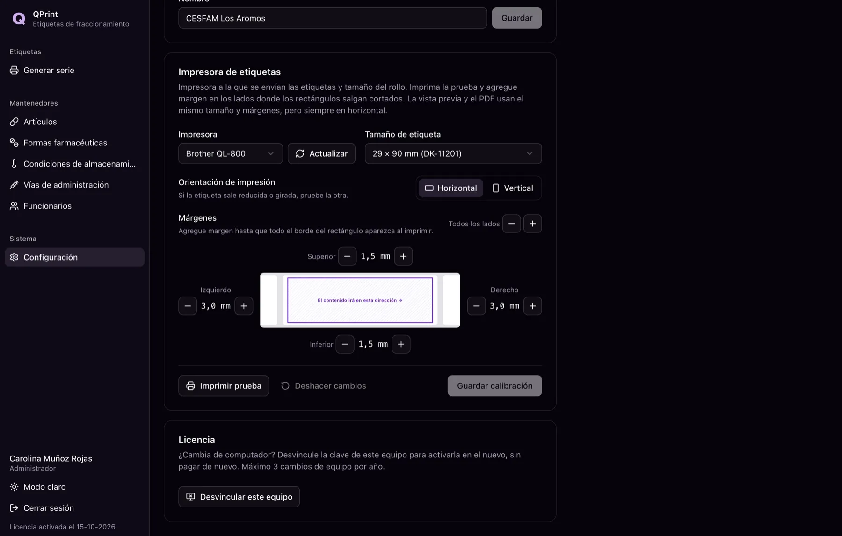Open the Artículos maintainer
Image resolution: width=842 pixels, height=536 pixels.
[x=74, y=122]
